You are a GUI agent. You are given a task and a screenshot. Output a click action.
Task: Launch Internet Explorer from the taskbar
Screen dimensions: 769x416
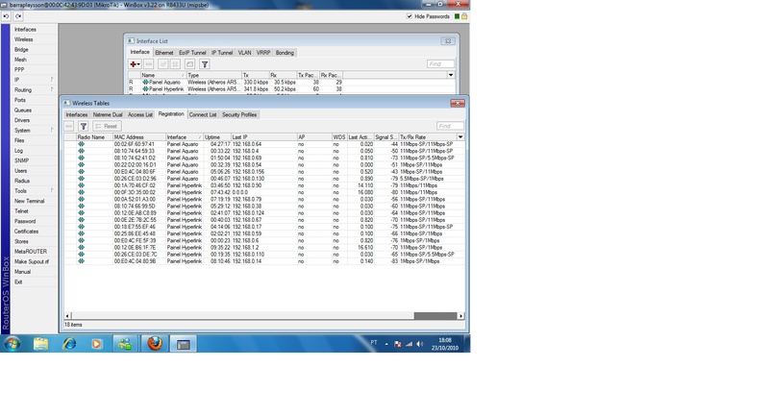coord(69,344)
